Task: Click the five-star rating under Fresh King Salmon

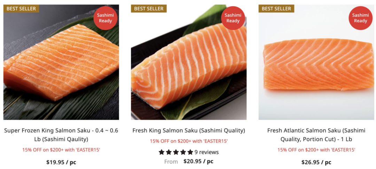Action: coord(176,152)
